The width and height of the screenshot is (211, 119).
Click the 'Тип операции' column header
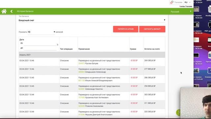[x=66, y=49]
